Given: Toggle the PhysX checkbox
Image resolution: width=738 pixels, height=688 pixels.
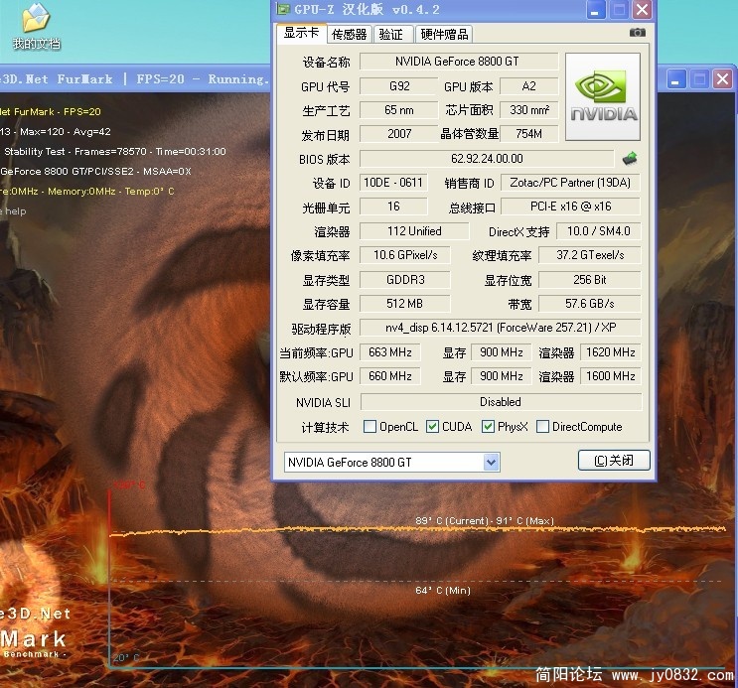Looking at the screenshot, I should [488, 426].
